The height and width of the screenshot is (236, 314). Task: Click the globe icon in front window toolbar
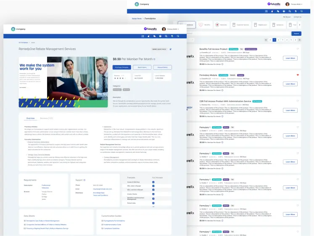[178, 36]
